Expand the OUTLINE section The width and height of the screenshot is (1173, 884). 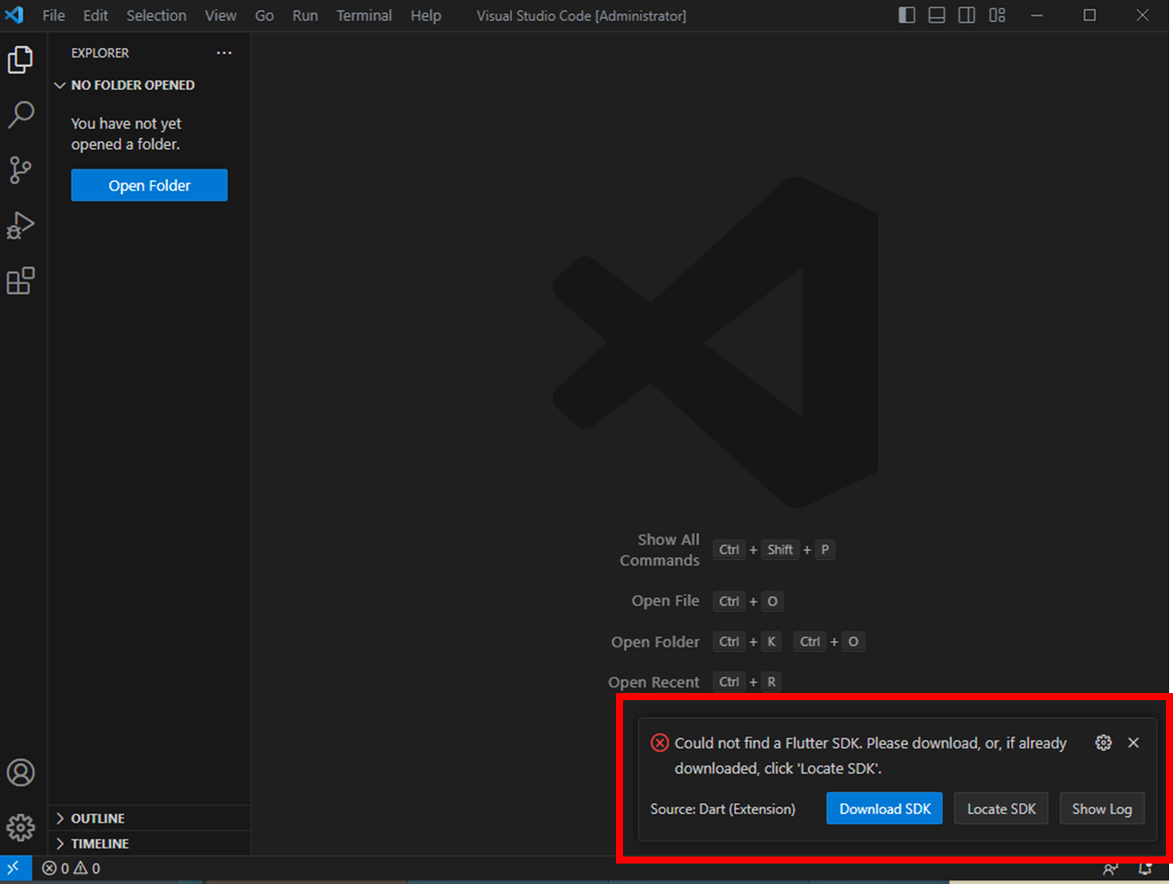[x=149, y=818]
